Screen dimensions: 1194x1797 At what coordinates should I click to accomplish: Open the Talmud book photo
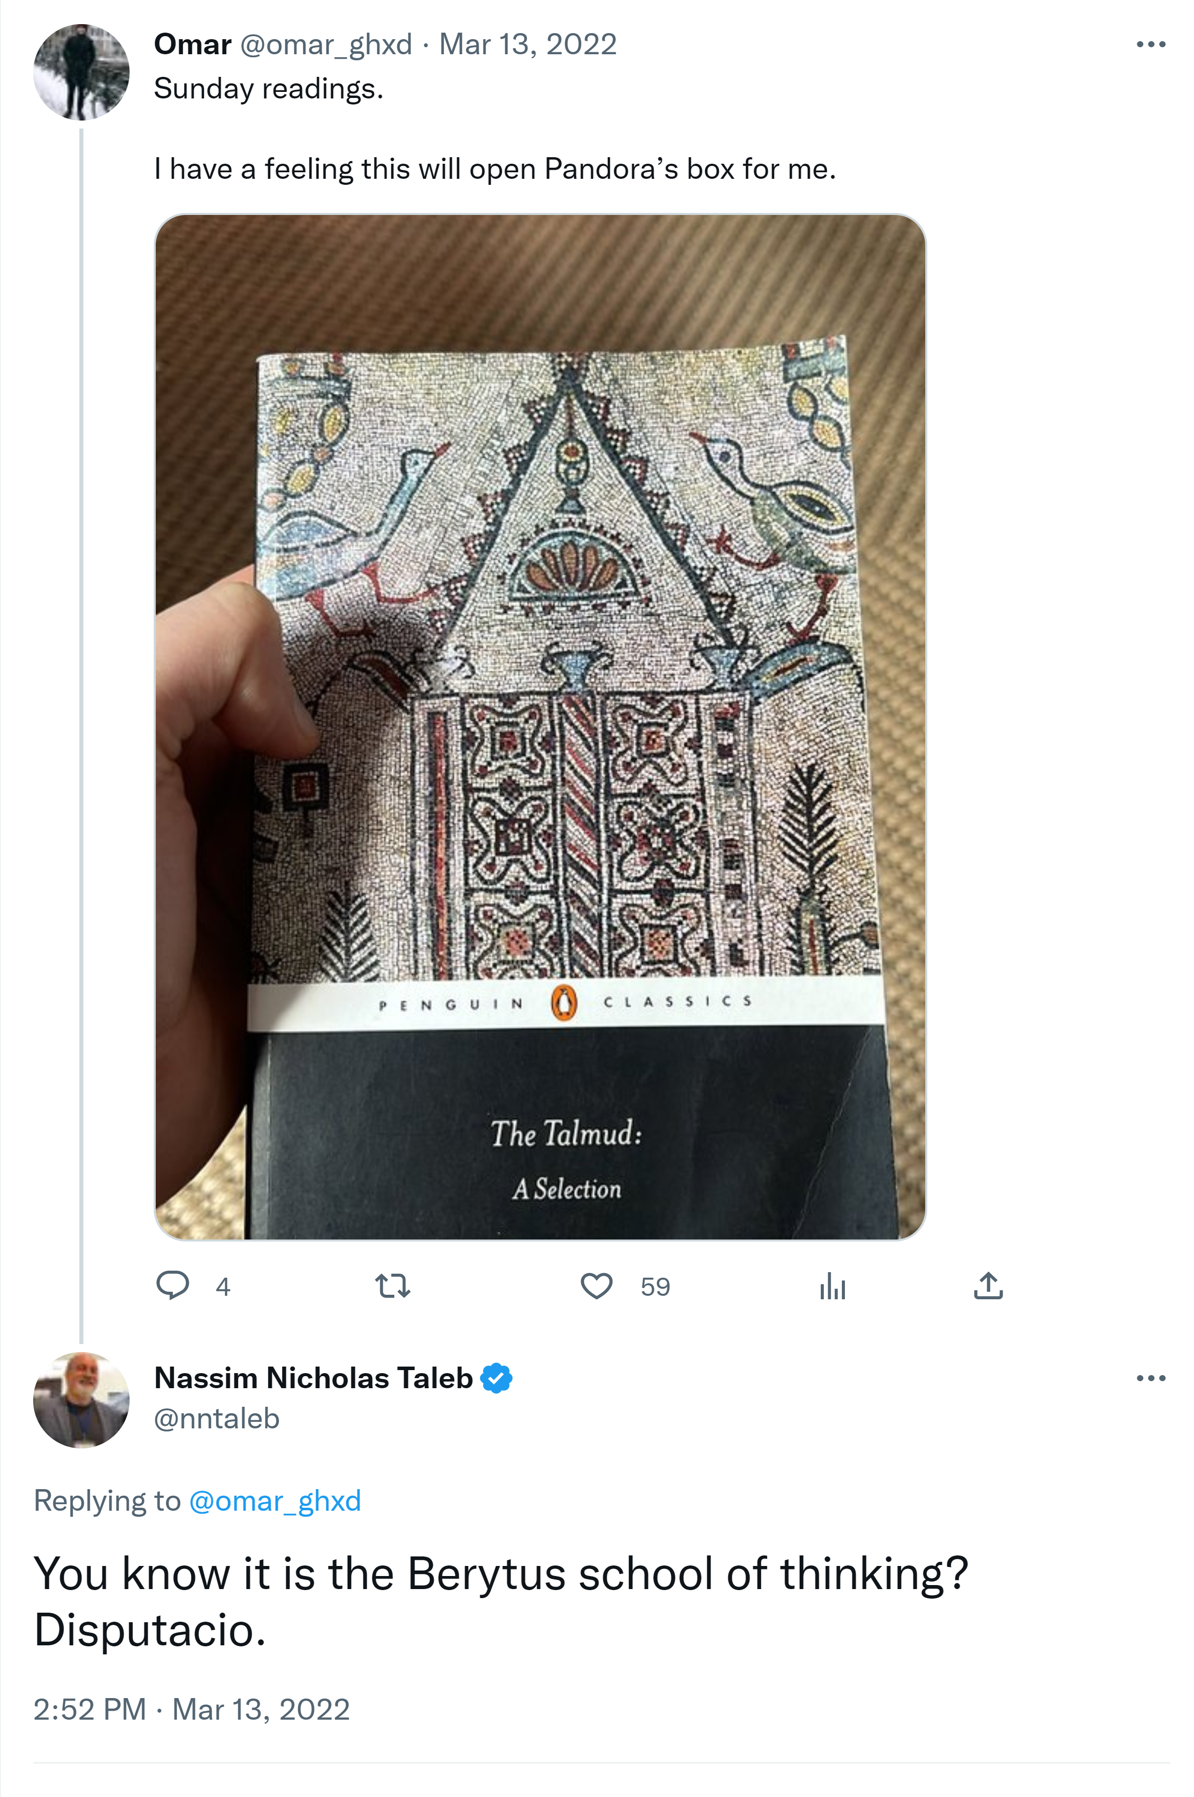540,727
